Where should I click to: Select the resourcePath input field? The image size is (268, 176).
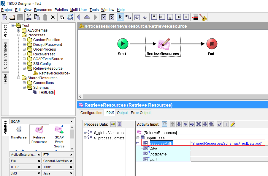tap(162, 143)
